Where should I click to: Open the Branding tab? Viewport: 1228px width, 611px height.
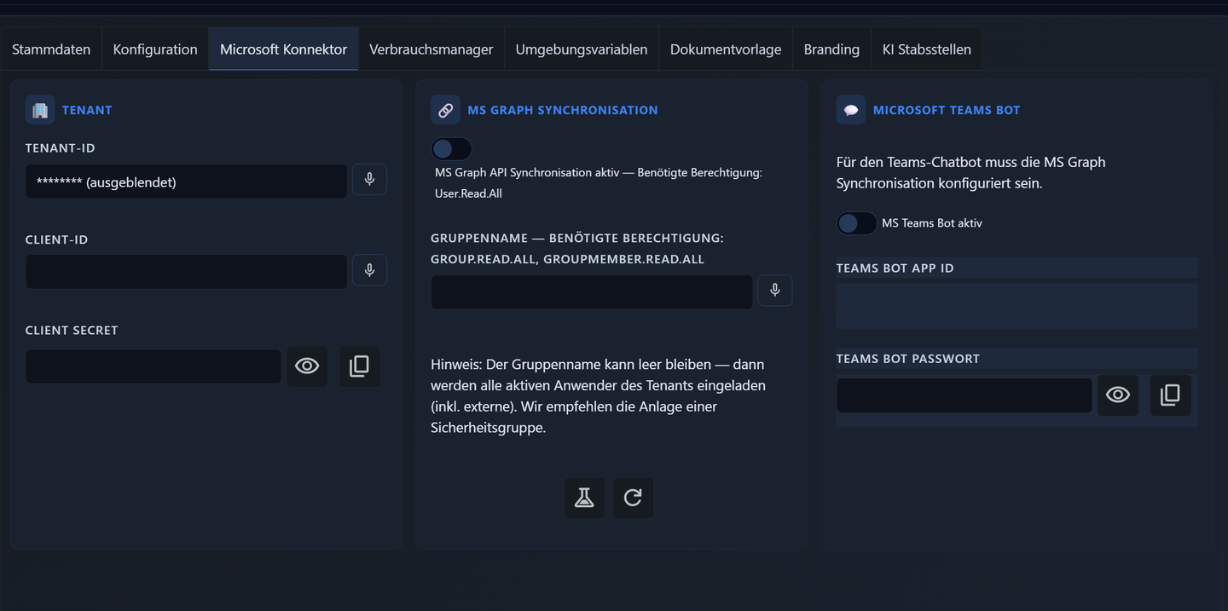[x=831, y=49]
